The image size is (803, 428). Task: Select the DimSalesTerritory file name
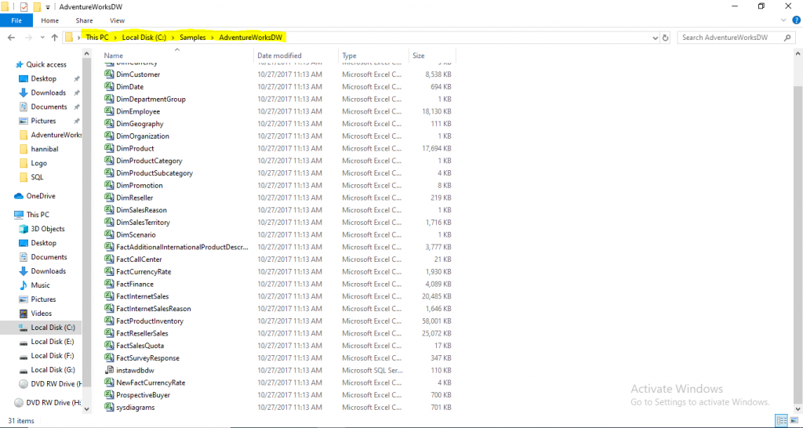tap(143, 222)
